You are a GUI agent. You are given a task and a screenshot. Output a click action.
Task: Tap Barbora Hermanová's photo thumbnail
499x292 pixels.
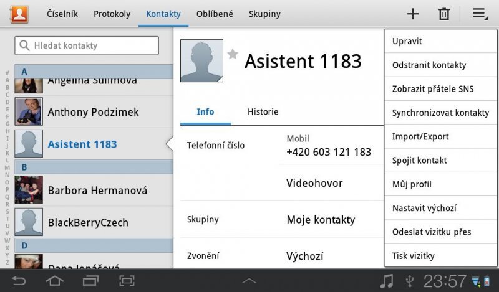tap(29, 190)
